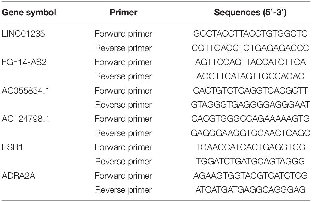The height and width of the screenshot is (202, 312).
Task: Click the sequence CACTGTCTCAGGTCACGCTT
Action: pos(250,91)
